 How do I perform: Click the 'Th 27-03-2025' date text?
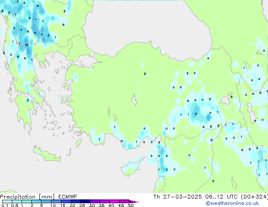click(178, 197)
